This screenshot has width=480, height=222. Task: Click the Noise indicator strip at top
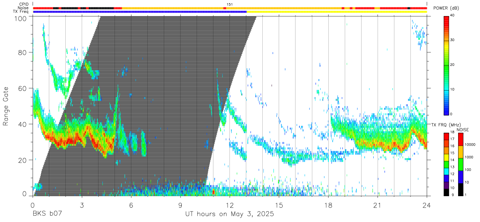coord(230,8)
